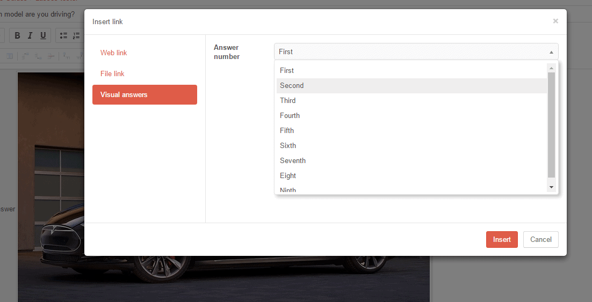Choose First from the dropdown list

point(411,70)
